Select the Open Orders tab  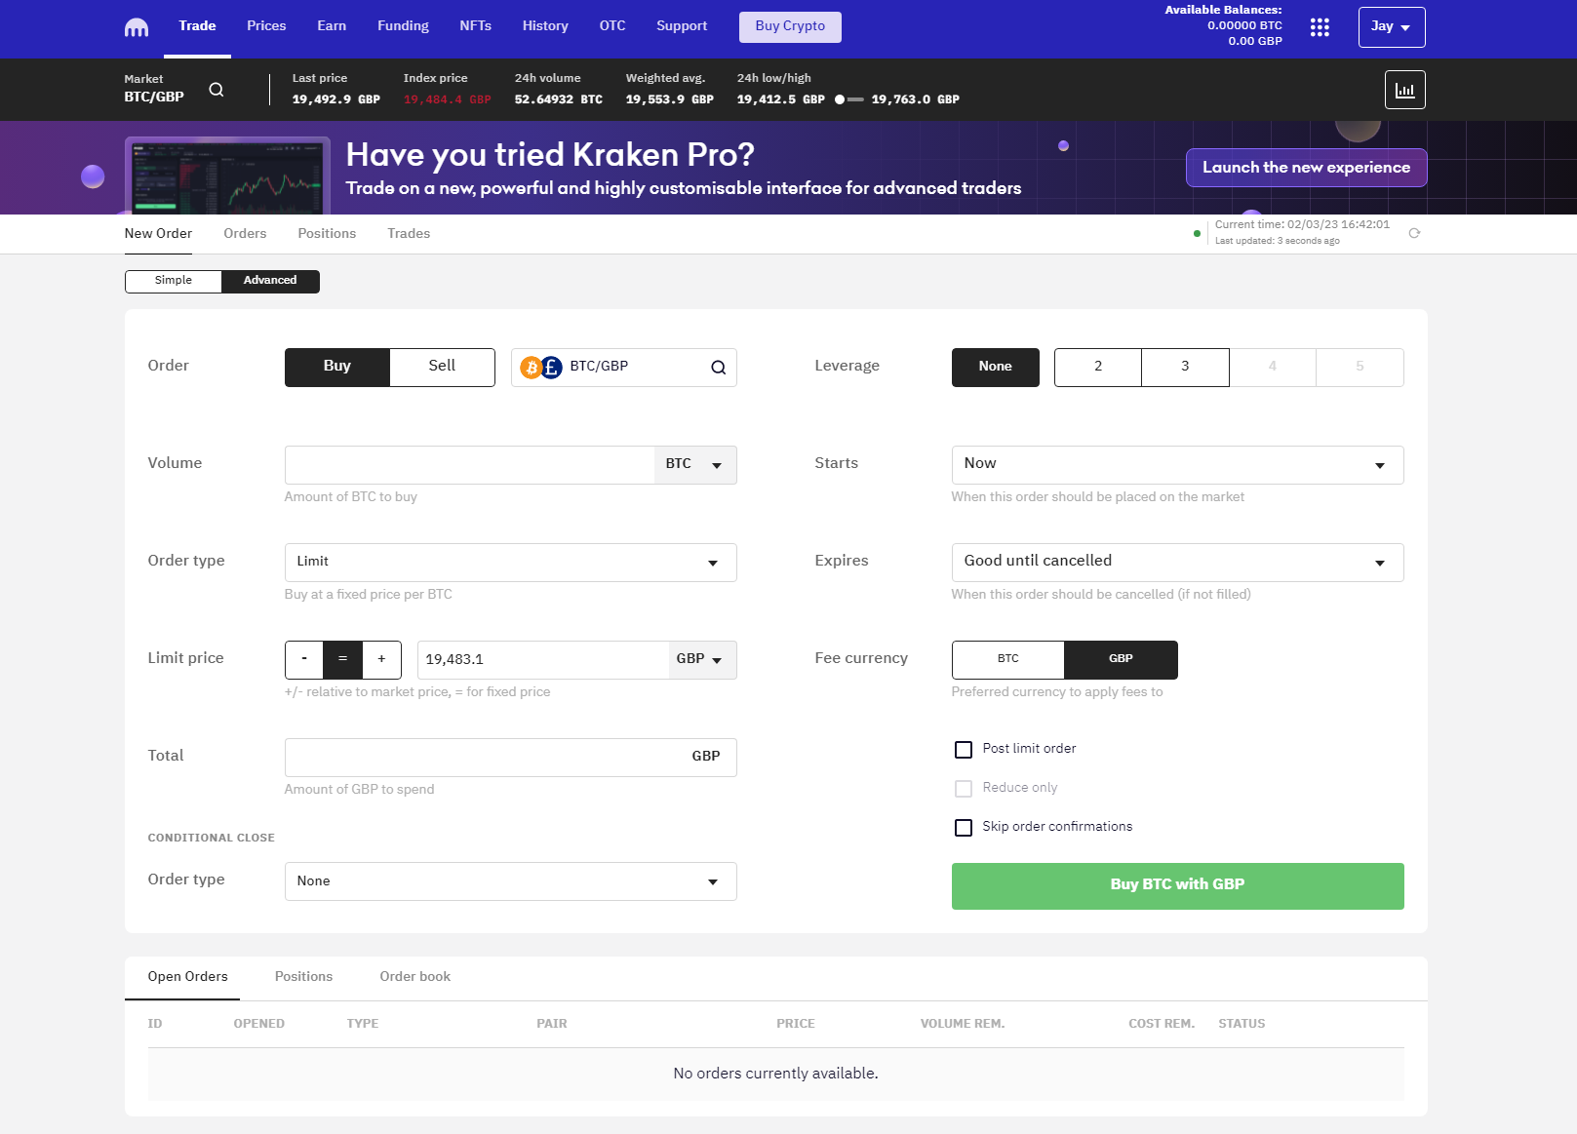(x=188, y=977)
